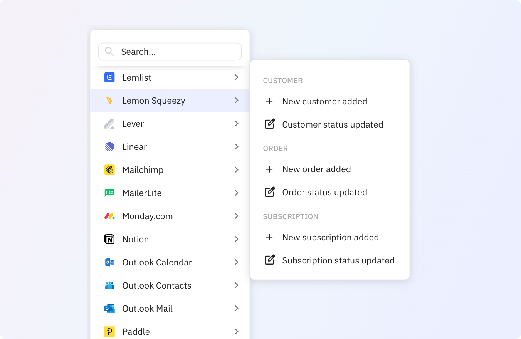Screen dimensions: 521x339
Task: Click the MailerLite green icon
Action: [109, 193]
